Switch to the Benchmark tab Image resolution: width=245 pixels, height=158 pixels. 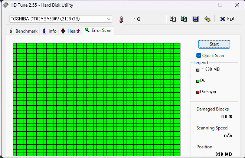point(23,31)
